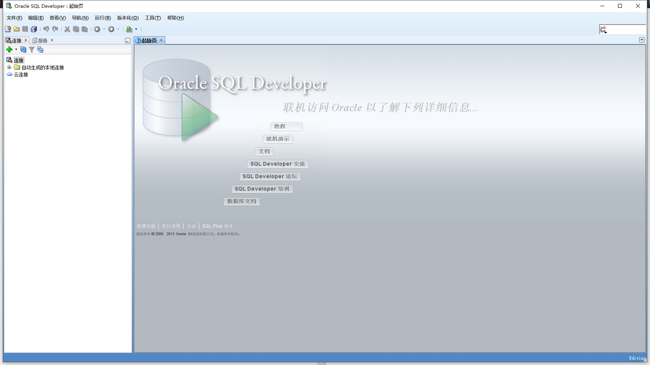Open a file with the Open toolbar icon

[16, 29]
